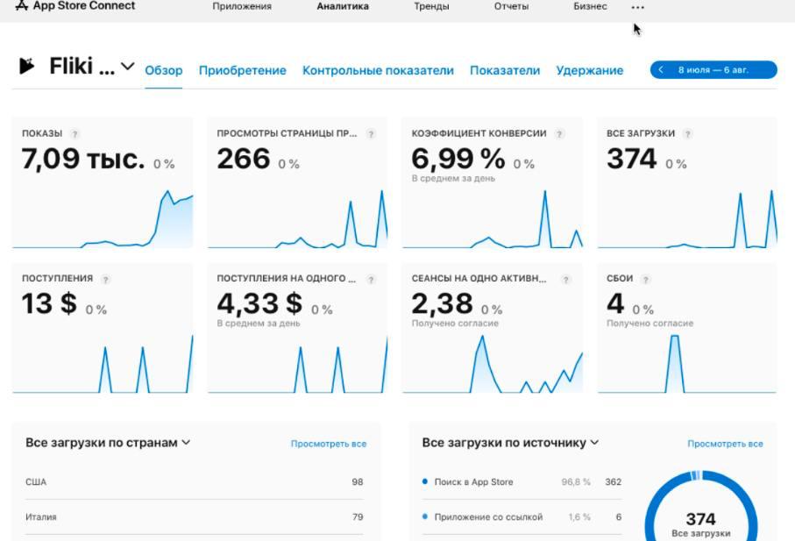Select the США row with 98 downloads
The width and height of the screenshot is (795, 541).
coord(195,481)
